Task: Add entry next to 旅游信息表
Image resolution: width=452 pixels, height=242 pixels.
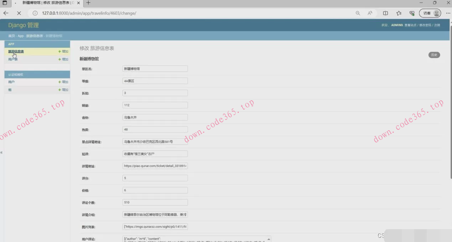Action: (x=63, y=52)
